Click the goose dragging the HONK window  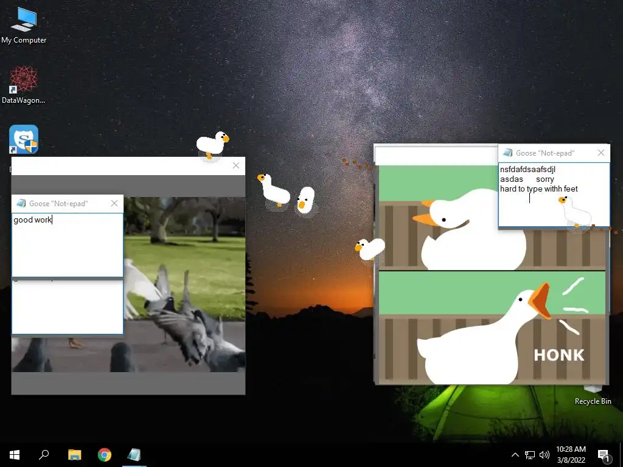[369, 249]
